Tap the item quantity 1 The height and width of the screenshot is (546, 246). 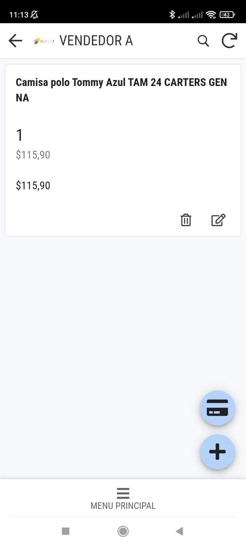19,135
